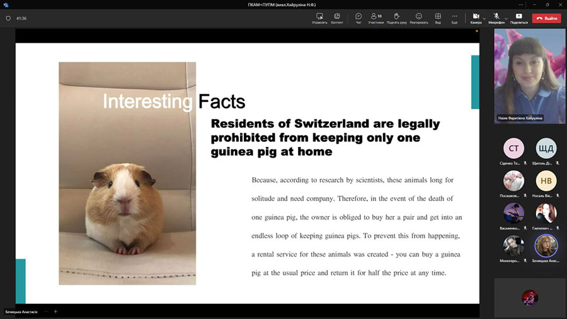Select the НВ participant avatar
Image resolution: width=567 pixels, height=319 pixels.
click(x=546, y=181)
